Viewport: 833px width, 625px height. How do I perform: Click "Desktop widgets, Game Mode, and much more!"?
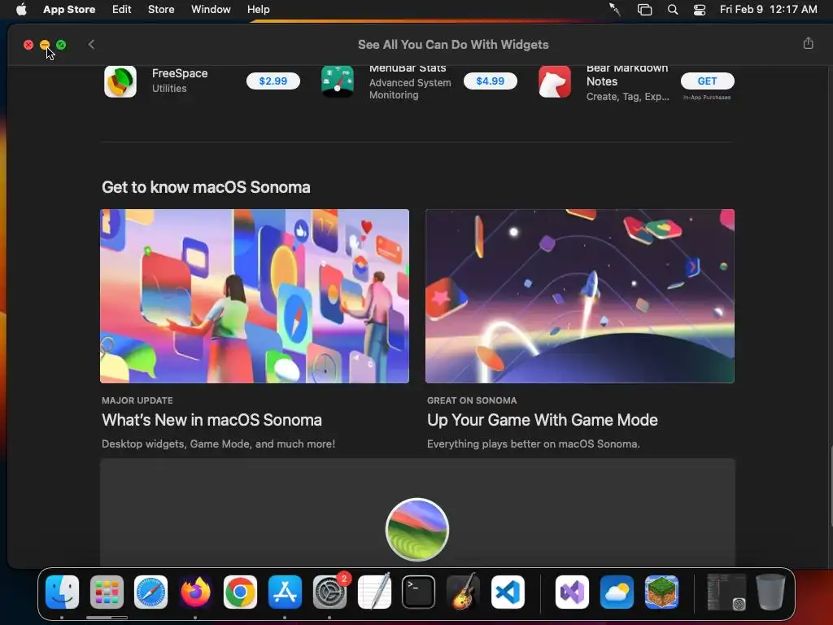218,444
